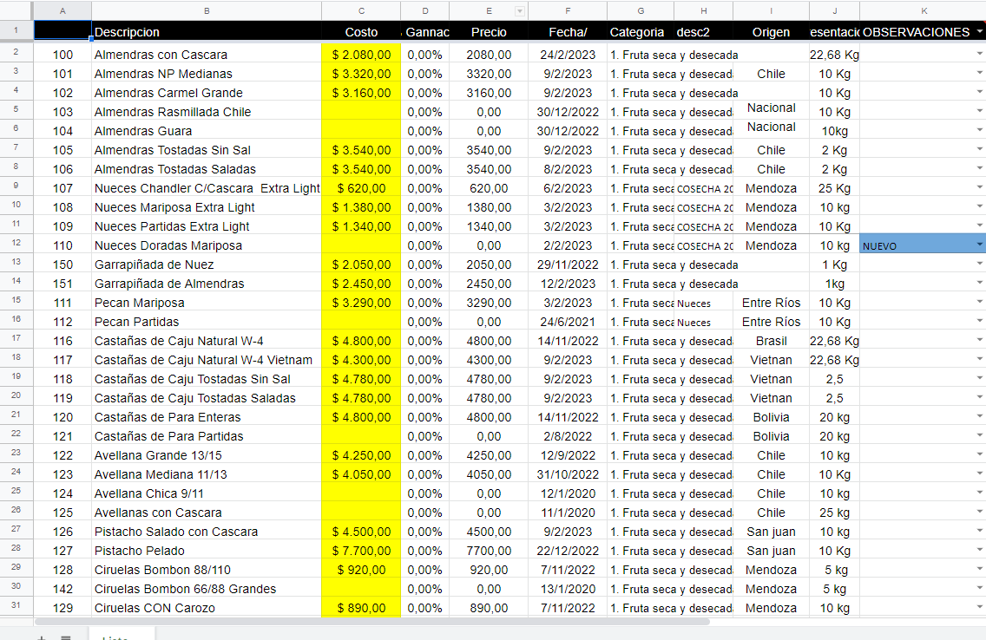Click the Origen header cell
986x640 pixels.
click(x=771, y=31)
